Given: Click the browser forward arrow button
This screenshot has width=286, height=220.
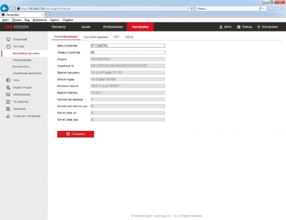Looking at the screenshot, I should click(12, 9).
